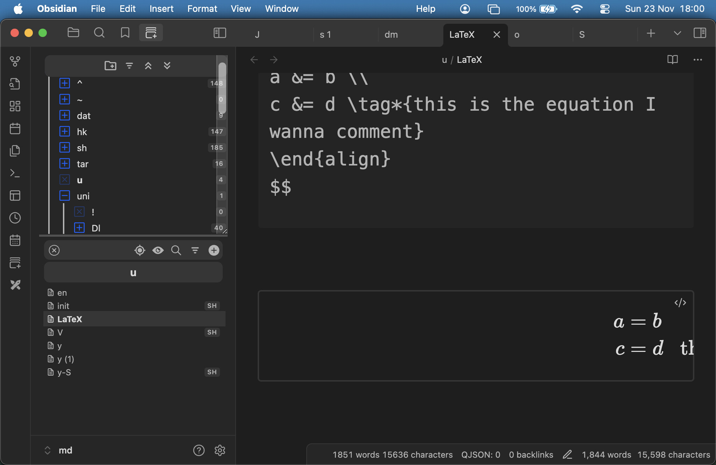Click the new folder icon
This screenshot has width=716, height=465.
(110, 66)
